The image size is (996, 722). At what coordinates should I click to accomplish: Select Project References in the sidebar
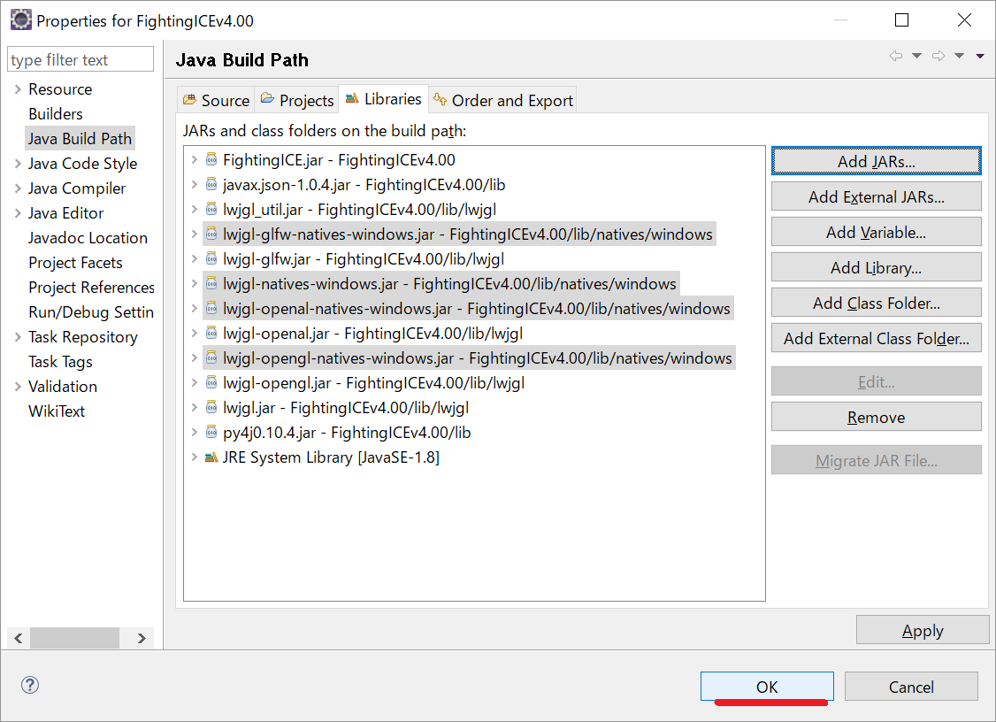91,288
